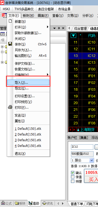Viewport: 98px width, 207px height.
Task: Click the printer icon beside 打印(P)
Action: tap(10, 107)
